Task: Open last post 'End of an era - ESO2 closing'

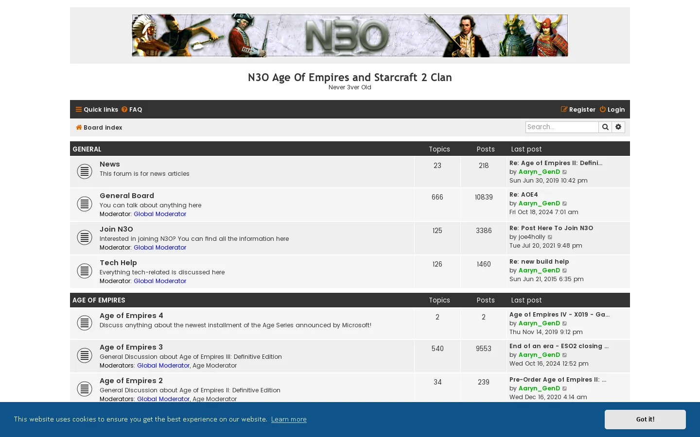Action: 559,346
